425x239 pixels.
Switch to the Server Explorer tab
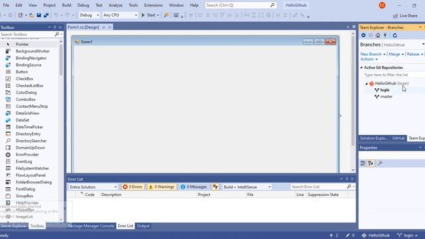pos(14,226)
